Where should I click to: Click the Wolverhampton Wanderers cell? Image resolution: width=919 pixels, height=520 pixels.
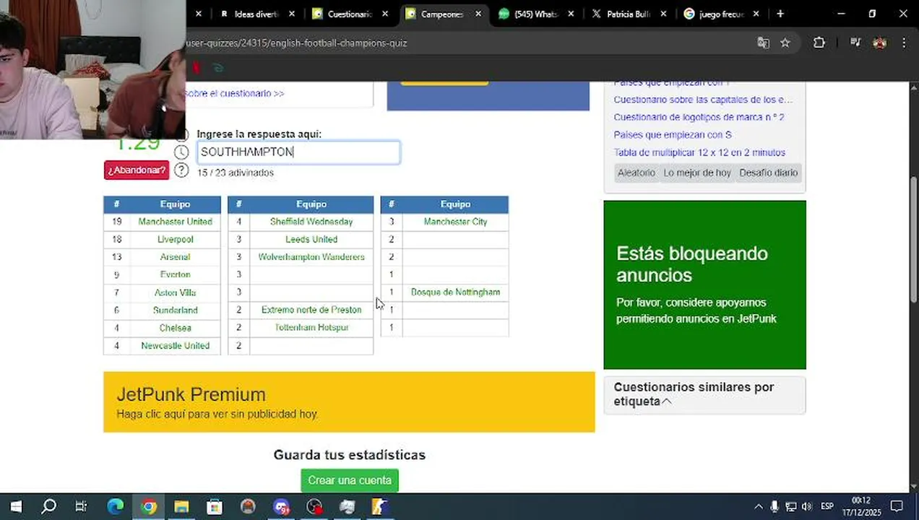click(x=311, y=257)
